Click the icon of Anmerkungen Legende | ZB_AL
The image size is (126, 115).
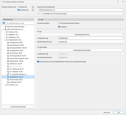8,58
